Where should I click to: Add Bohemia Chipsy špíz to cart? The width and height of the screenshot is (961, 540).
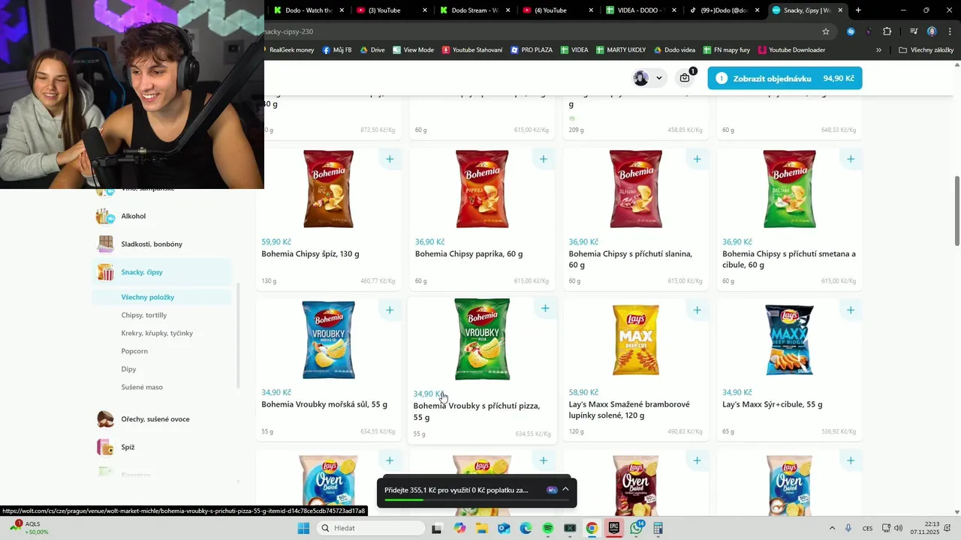pos(390,159)
